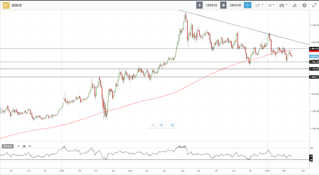This screenshot has width=319, height=175.
Task: Click the 1.786,46 price level label
Action: click(x=314, y=62)
